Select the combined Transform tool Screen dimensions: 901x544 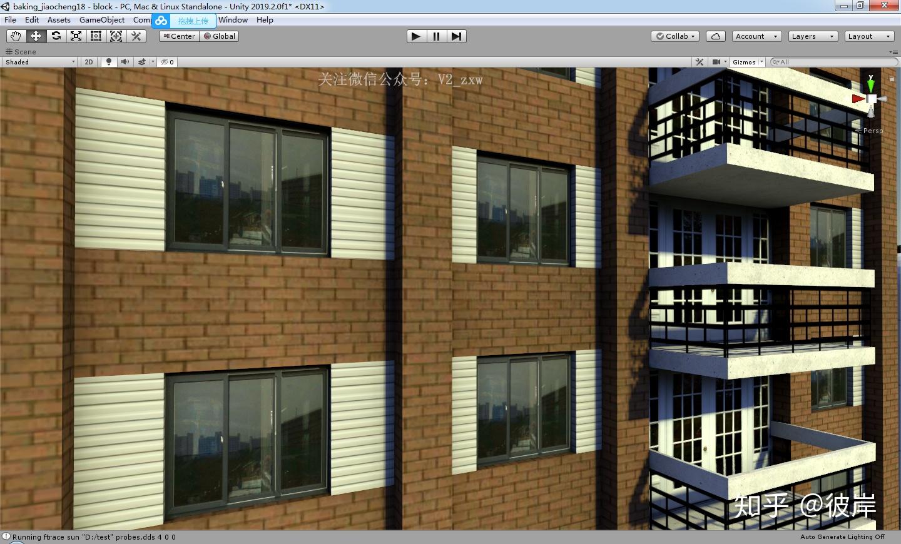(116, 36)
